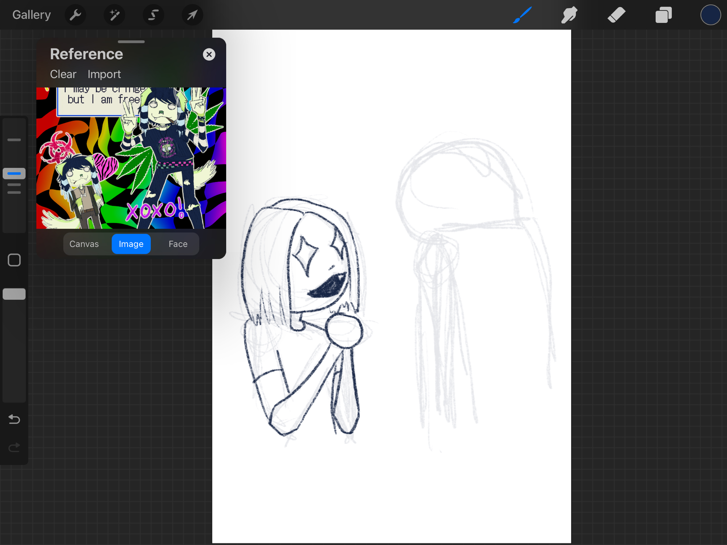Tap the square modify button in sidebar
Screen dimensions: 727x545
(x=14, y=260)
